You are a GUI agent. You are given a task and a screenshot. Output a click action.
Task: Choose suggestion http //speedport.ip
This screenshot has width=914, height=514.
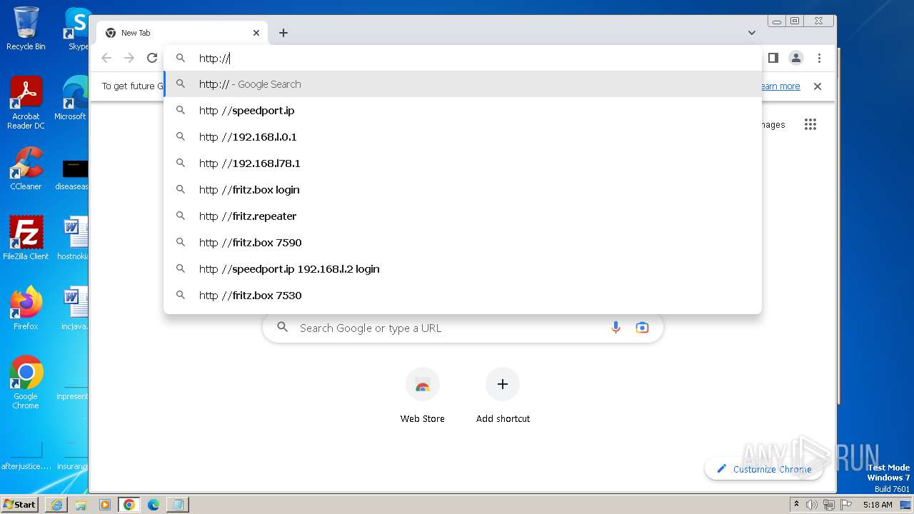463,111
